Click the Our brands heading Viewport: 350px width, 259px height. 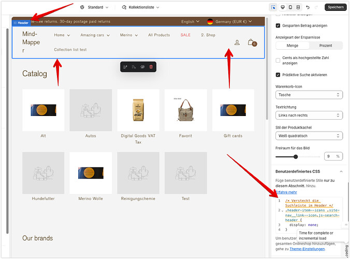pyautogui.click(x=37, y=238)
